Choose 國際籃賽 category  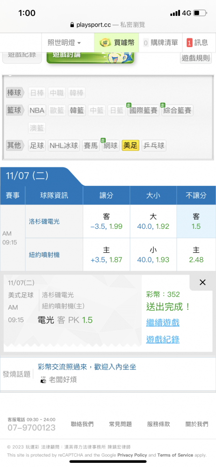144,111
